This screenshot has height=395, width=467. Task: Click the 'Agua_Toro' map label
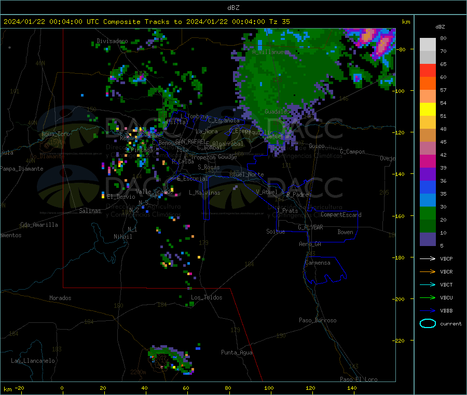point(56,134)
